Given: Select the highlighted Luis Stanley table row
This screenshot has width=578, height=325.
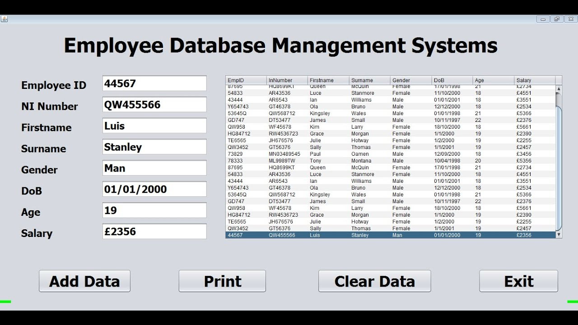Looking at the screenshot, I should (391, 235).
